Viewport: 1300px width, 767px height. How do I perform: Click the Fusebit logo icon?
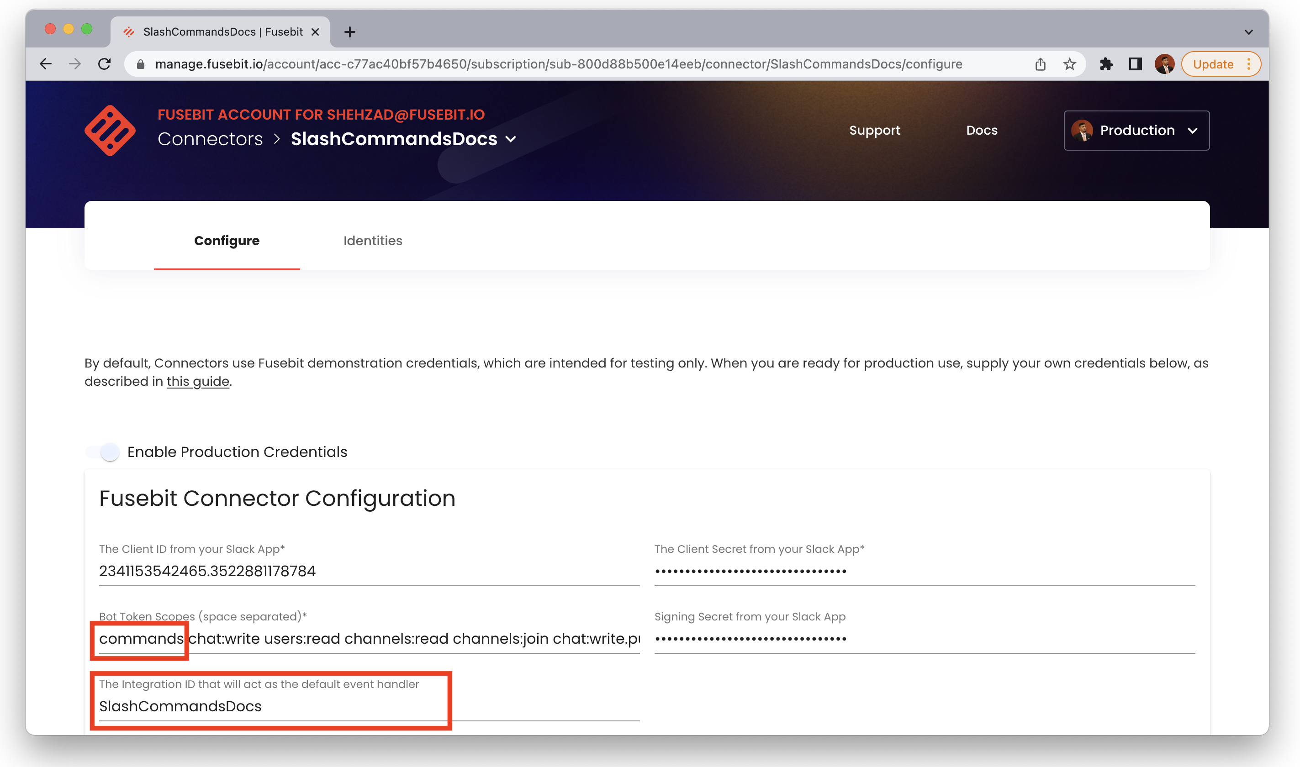coord(110,130)
